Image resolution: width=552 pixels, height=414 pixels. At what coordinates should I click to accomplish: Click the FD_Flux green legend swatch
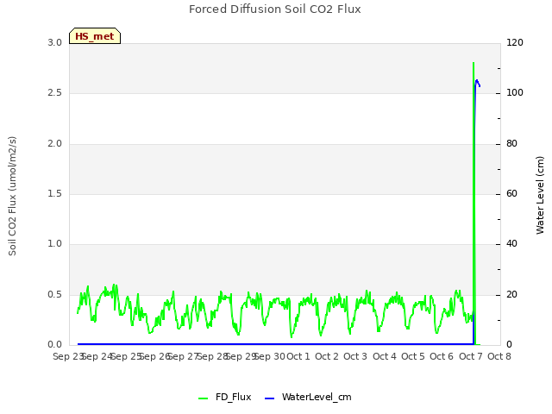204,398
